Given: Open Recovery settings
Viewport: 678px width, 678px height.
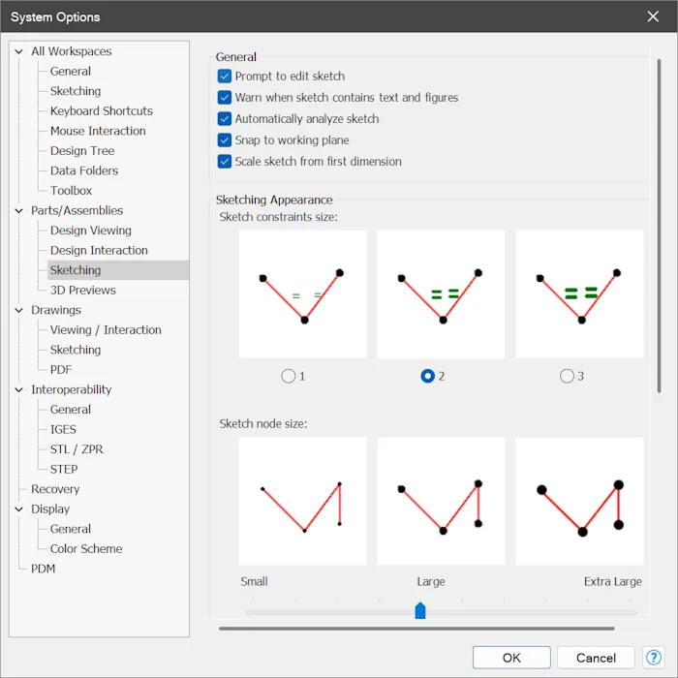Looking at the screenshot, I should (x=55, y=488).
